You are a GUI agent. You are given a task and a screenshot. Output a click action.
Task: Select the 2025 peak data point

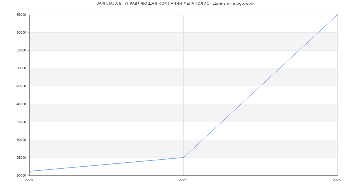click(x=337, y=15)
